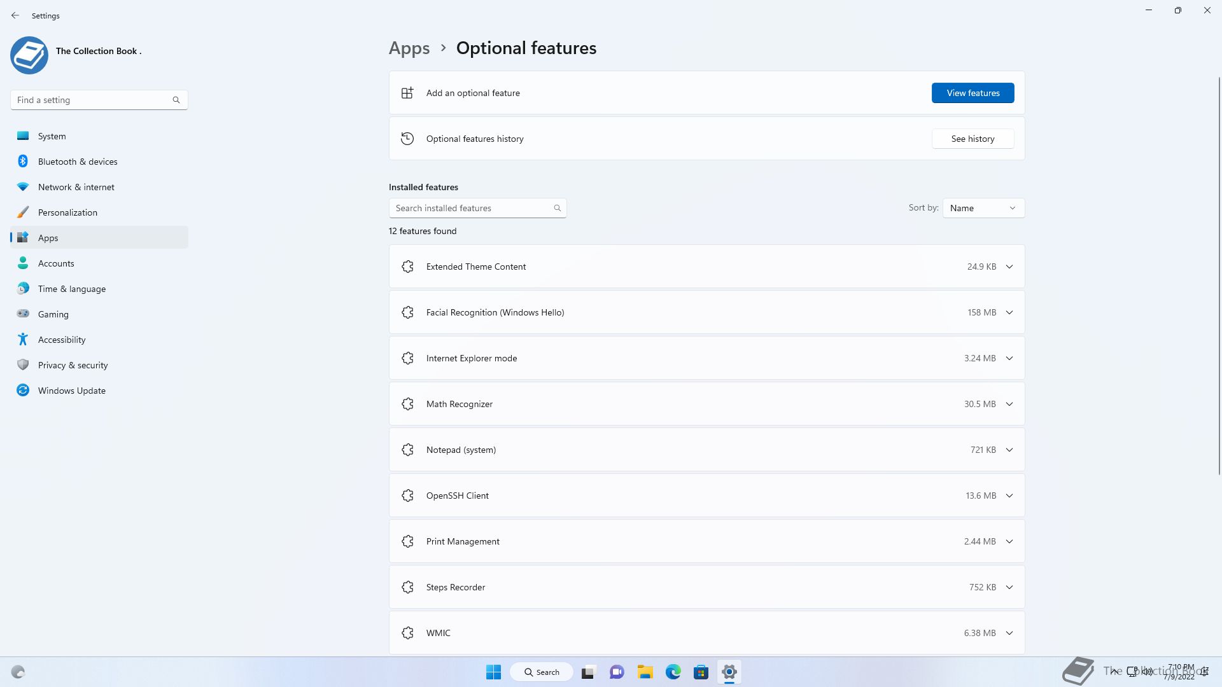This screenshot has width=1222, height=687.
Task: Click the Add an optional feature icon
Action: (x=407, y=93)
